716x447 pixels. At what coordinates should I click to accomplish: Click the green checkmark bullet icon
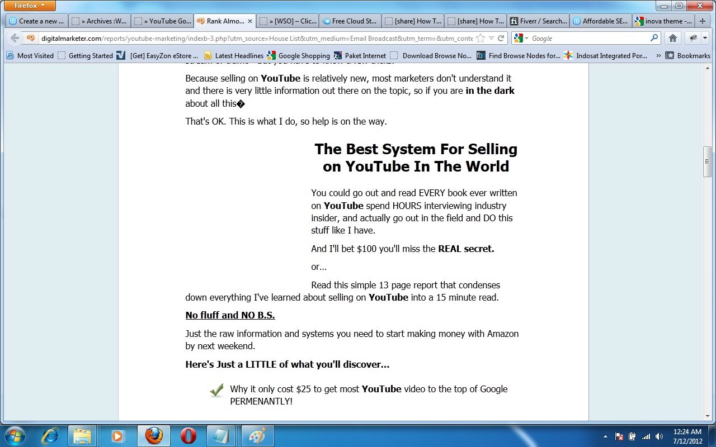point(217,391)
